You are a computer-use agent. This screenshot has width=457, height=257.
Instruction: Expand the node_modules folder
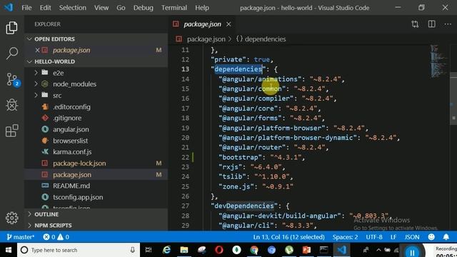coord(36,84)
